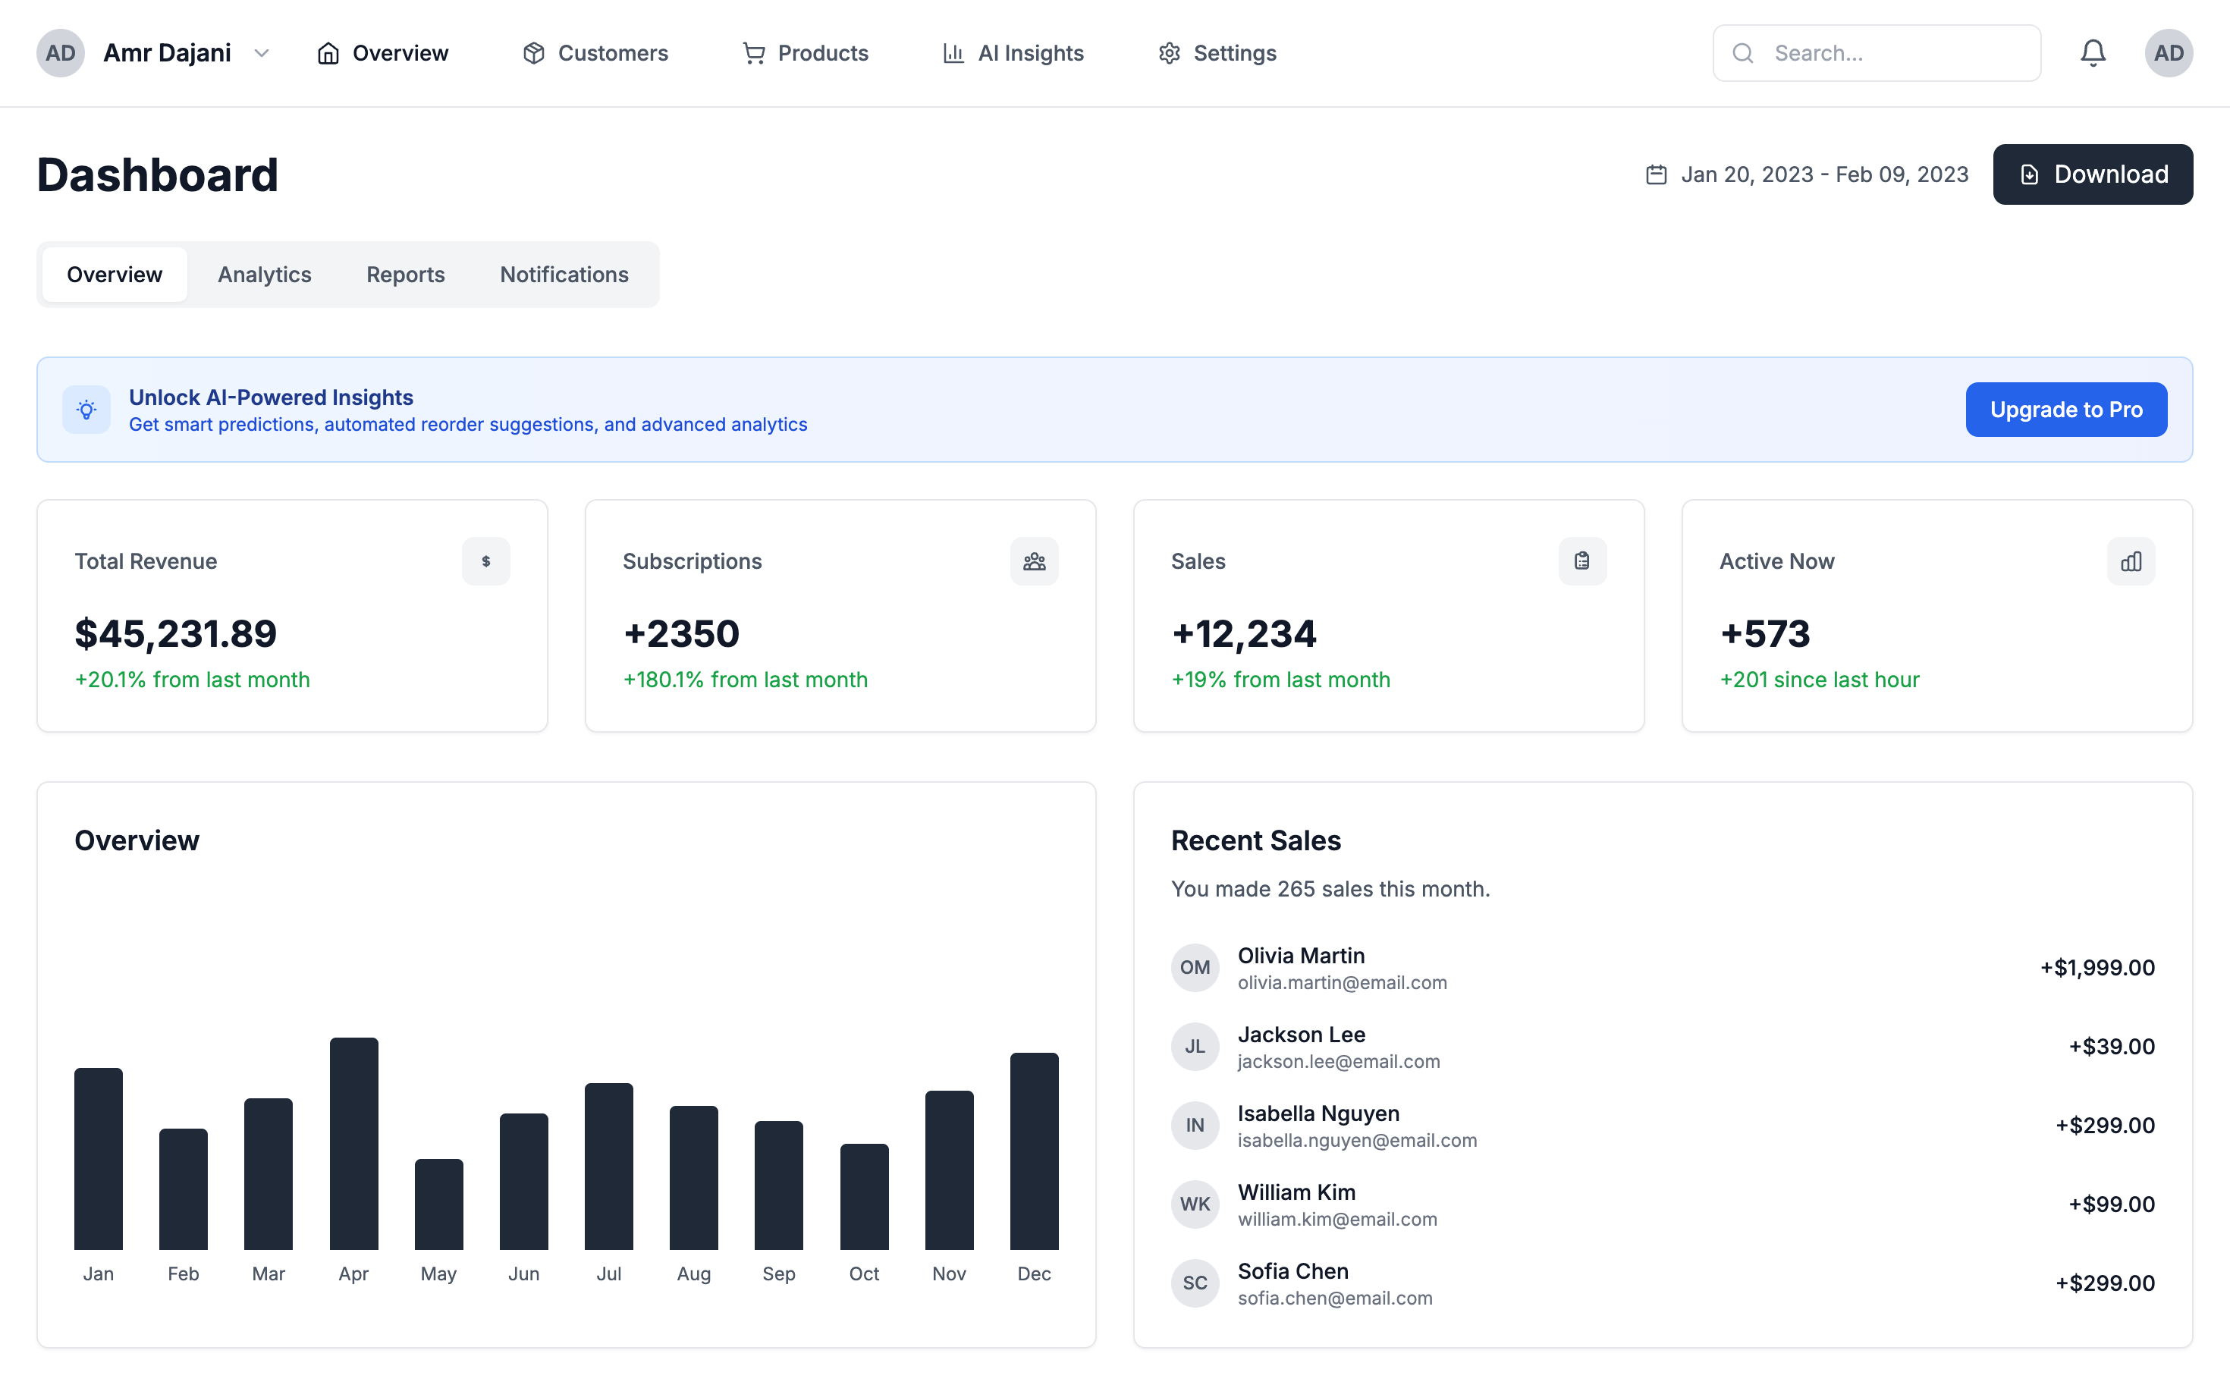Viewport: 2230px width, 1385px height.
Task: Open the Reports tab
Action: (x=405, y=274)
